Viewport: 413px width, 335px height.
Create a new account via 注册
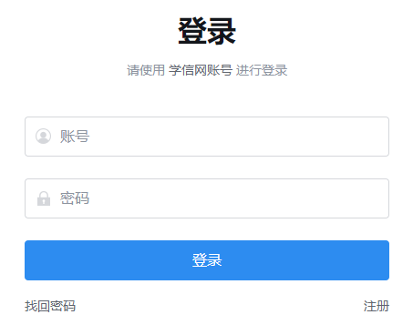(x=377, y=306)
